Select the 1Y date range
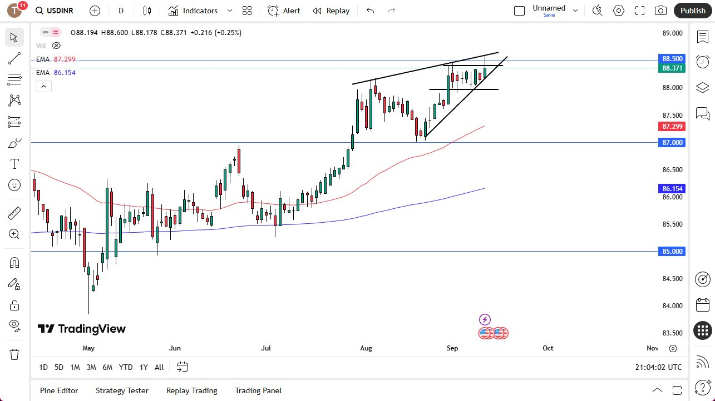Viewport: 715px width, 401px height. (143, 367)
